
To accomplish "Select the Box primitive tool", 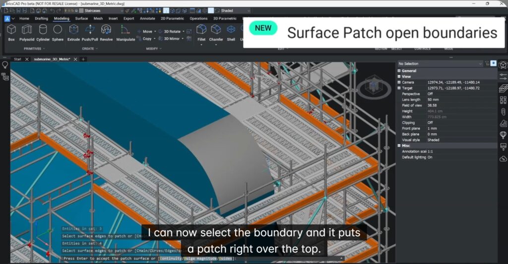I will coord(11,33).
